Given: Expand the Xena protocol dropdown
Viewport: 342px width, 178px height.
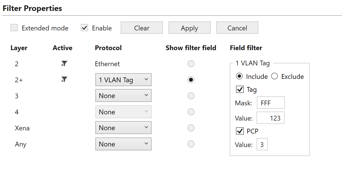Looking at the screenshot, I should [123, 128].
